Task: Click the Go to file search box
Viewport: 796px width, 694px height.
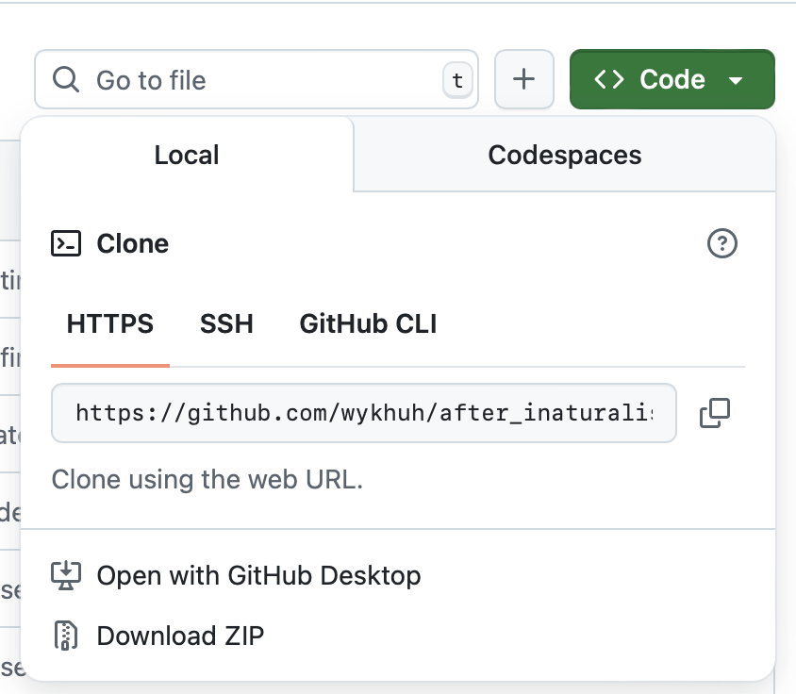Action: point(255,80)
